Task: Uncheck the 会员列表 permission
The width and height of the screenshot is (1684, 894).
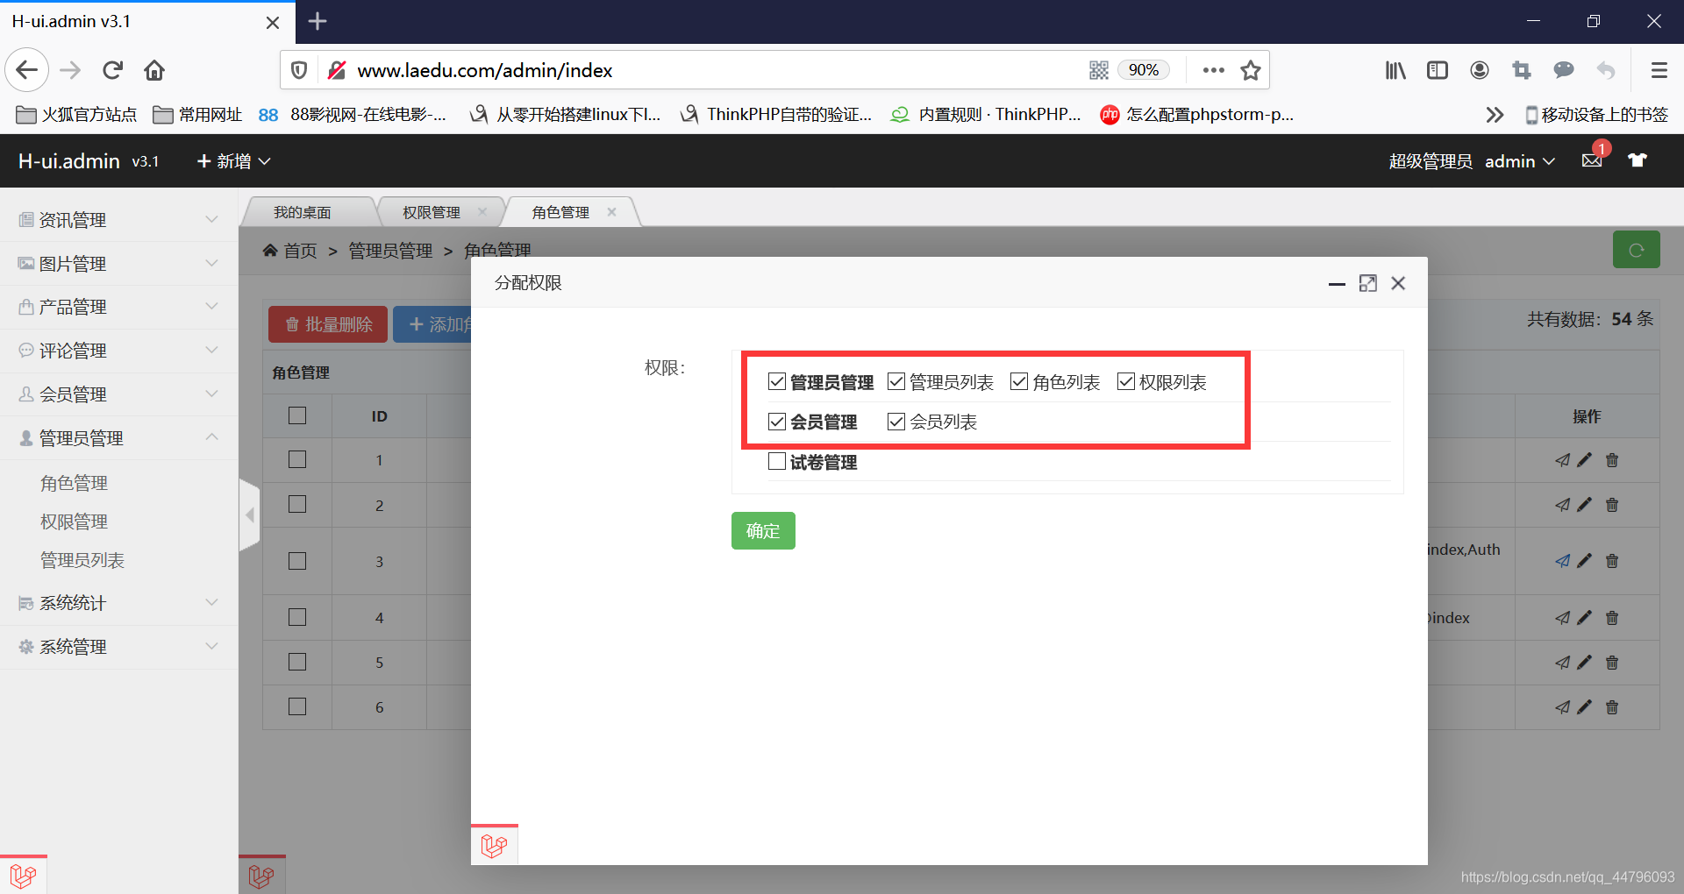Action: coord(896,422)
